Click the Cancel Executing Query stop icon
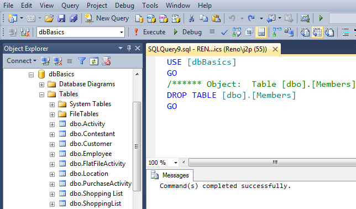The height and width of the screenshot is (209, 356). click(x=212, y=32)
